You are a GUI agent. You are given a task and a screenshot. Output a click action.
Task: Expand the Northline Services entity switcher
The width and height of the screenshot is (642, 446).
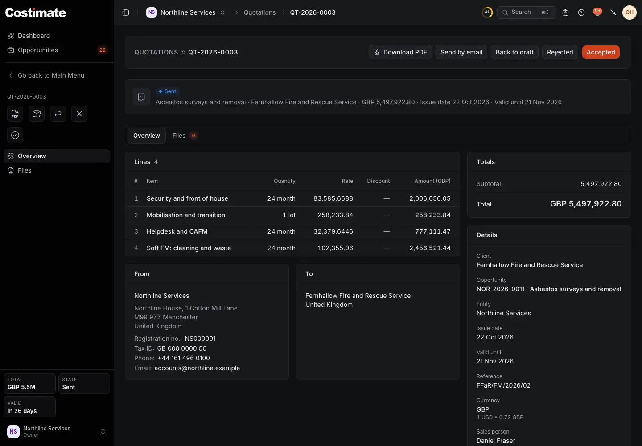186,12
